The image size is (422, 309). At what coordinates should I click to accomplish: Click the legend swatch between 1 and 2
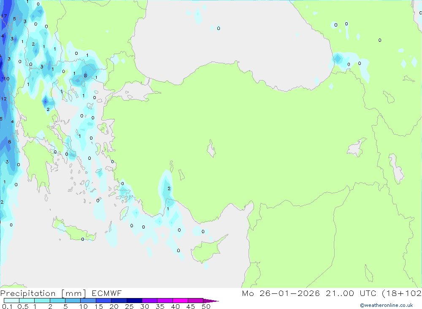coord(42,301)
